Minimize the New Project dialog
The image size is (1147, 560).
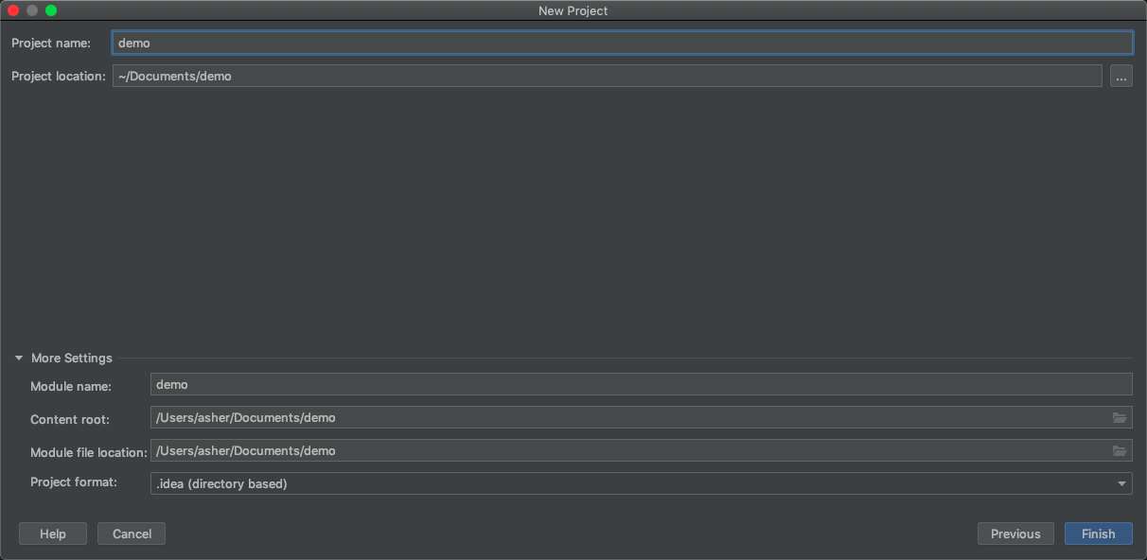point(32,10)
